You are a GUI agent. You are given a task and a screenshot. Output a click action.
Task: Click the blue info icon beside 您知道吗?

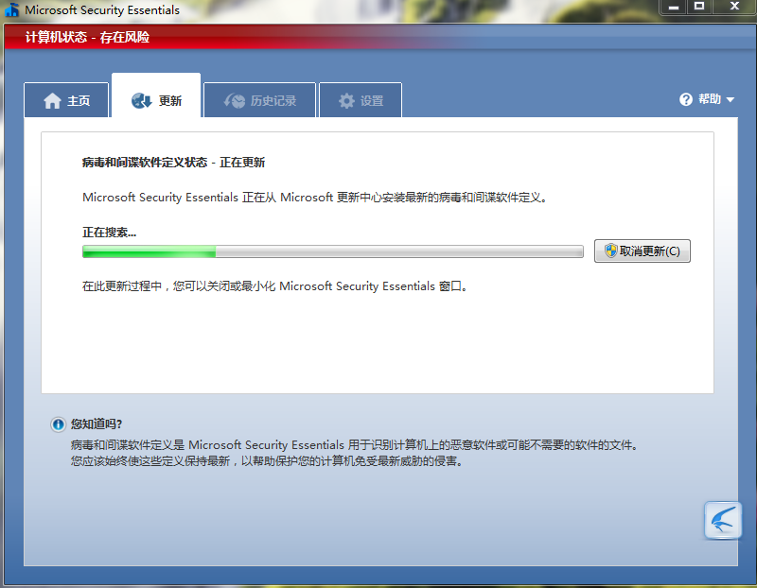point(58,424)
